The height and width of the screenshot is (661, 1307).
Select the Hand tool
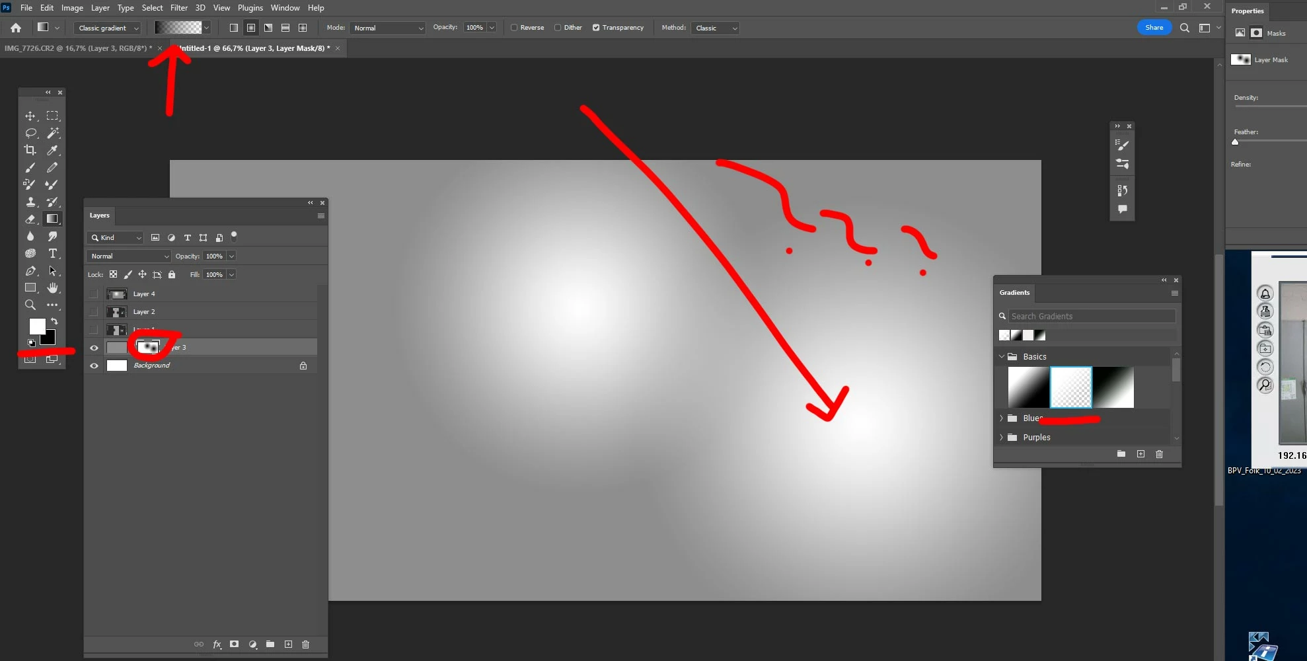(52, 288)
